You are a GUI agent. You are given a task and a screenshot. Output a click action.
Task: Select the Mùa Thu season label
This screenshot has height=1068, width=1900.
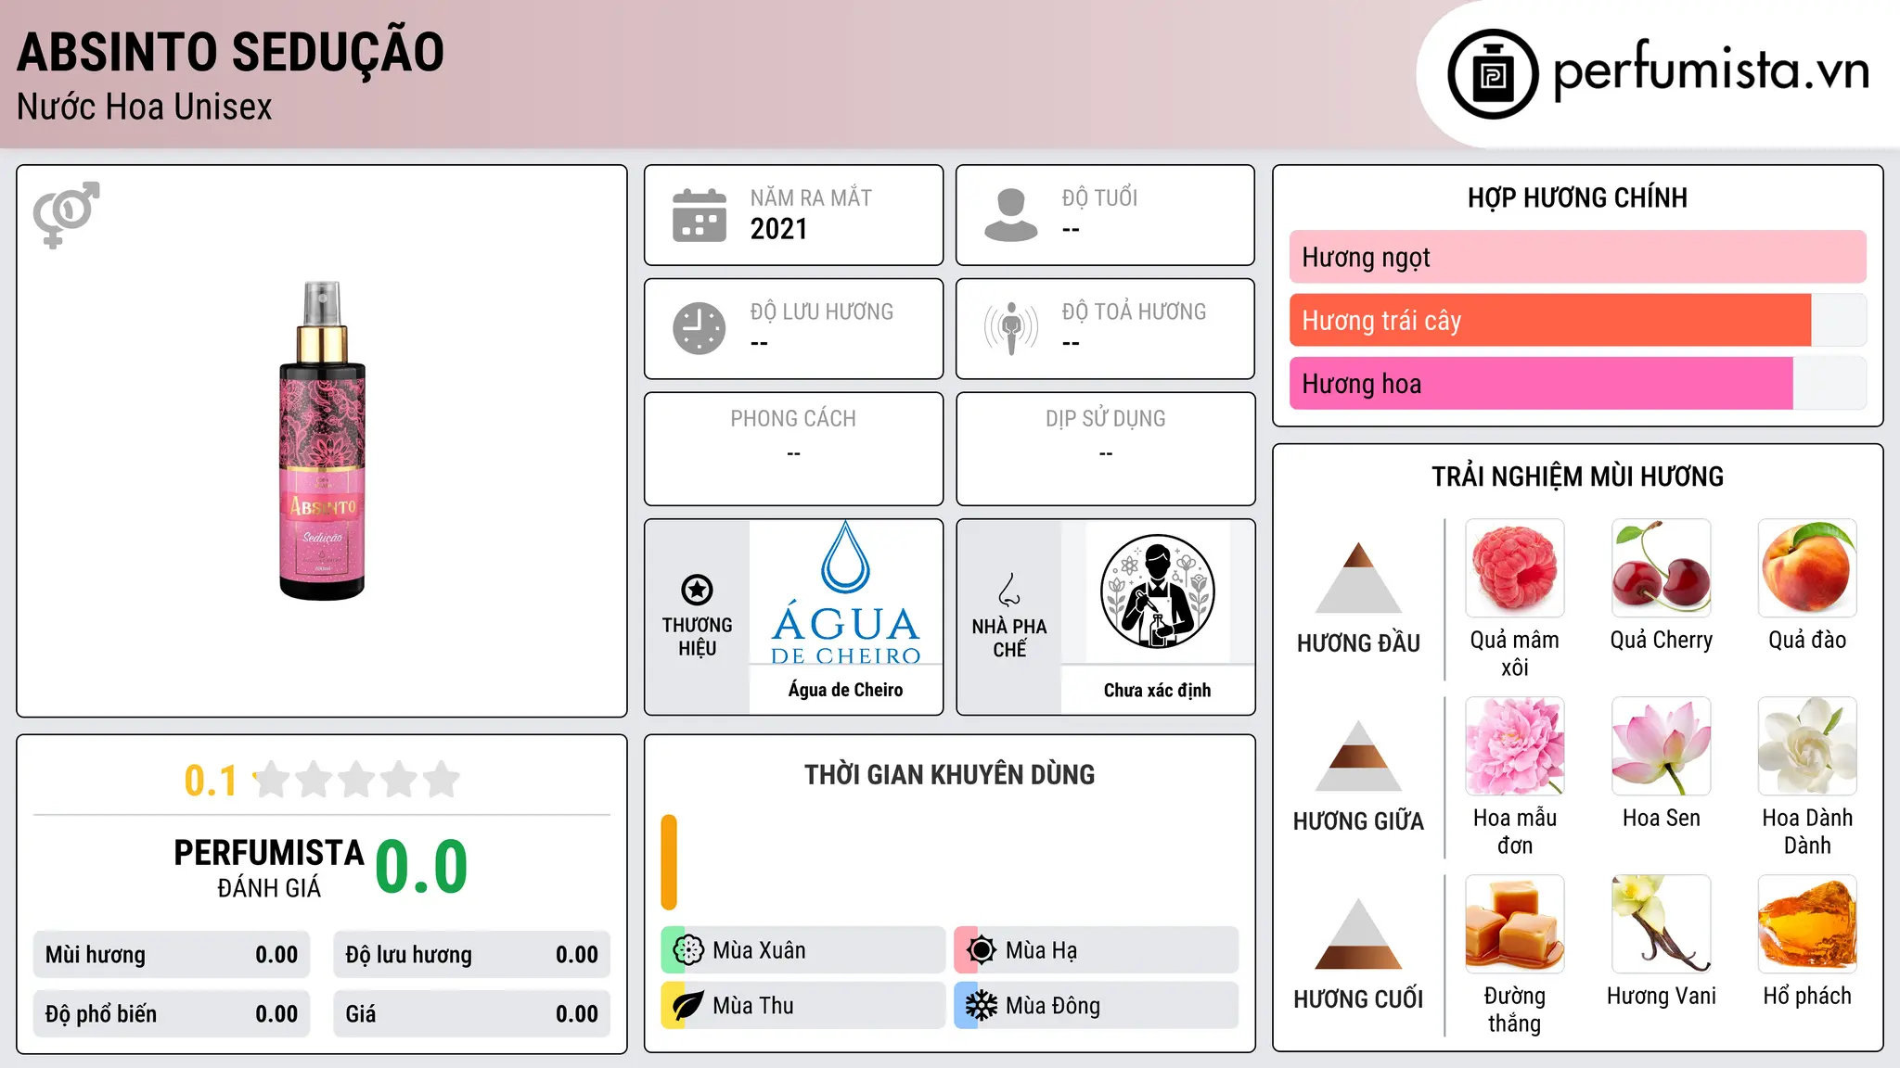click(753, 1006)
